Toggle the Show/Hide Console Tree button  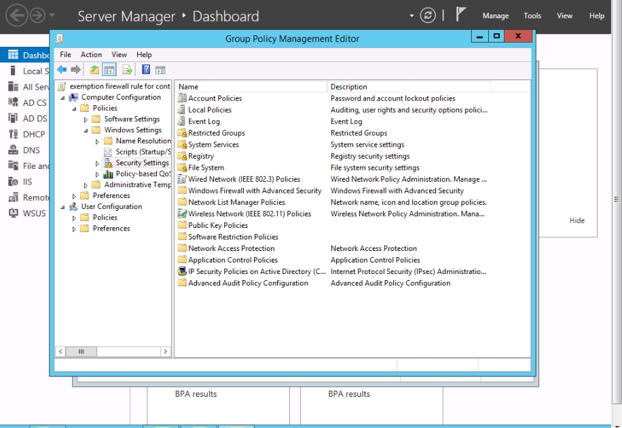pyautogui.click(x=109, y=70)
